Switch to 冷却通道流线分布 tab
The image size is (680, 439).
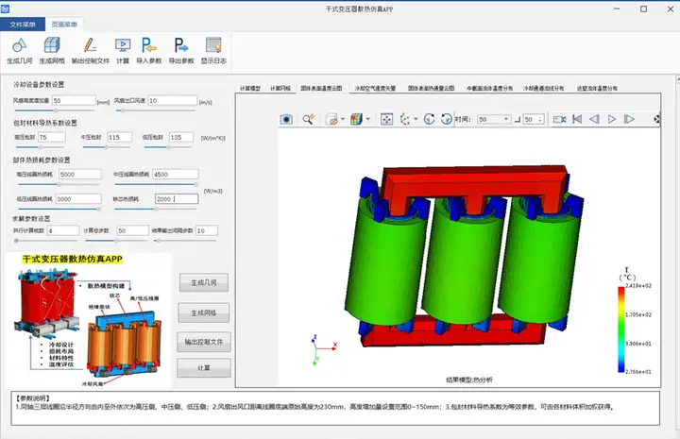(x=543, y=89)
